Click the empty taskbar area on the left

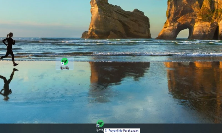point(42,128)
